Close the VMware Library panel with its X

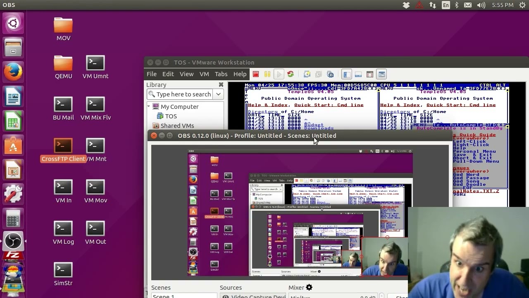coord(221,84)
